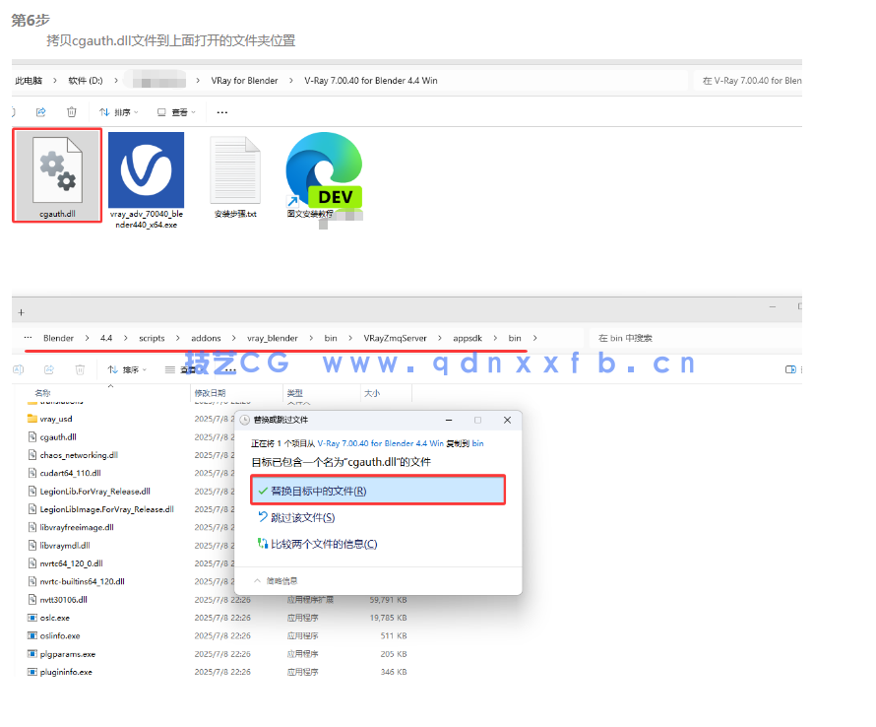Viewport: 876px width, 727px height.
Task: Open vray_adv_70040_blender440_x64.exe installer
Action: (146, 167)
